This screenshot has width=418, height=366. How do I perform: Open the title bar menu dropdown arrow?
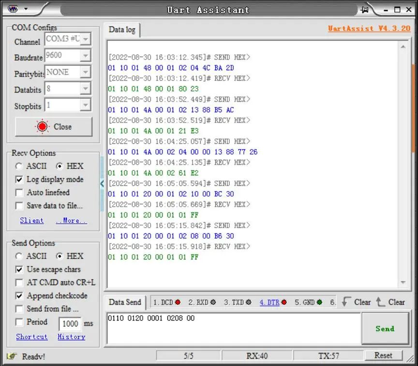26,9
